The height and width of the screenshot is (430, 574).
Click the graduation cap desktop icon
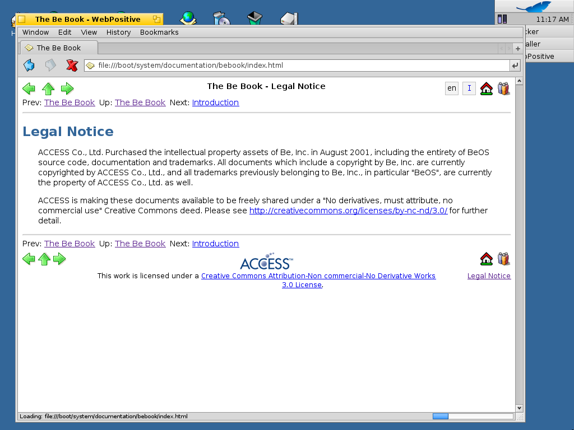pos(254,18)
